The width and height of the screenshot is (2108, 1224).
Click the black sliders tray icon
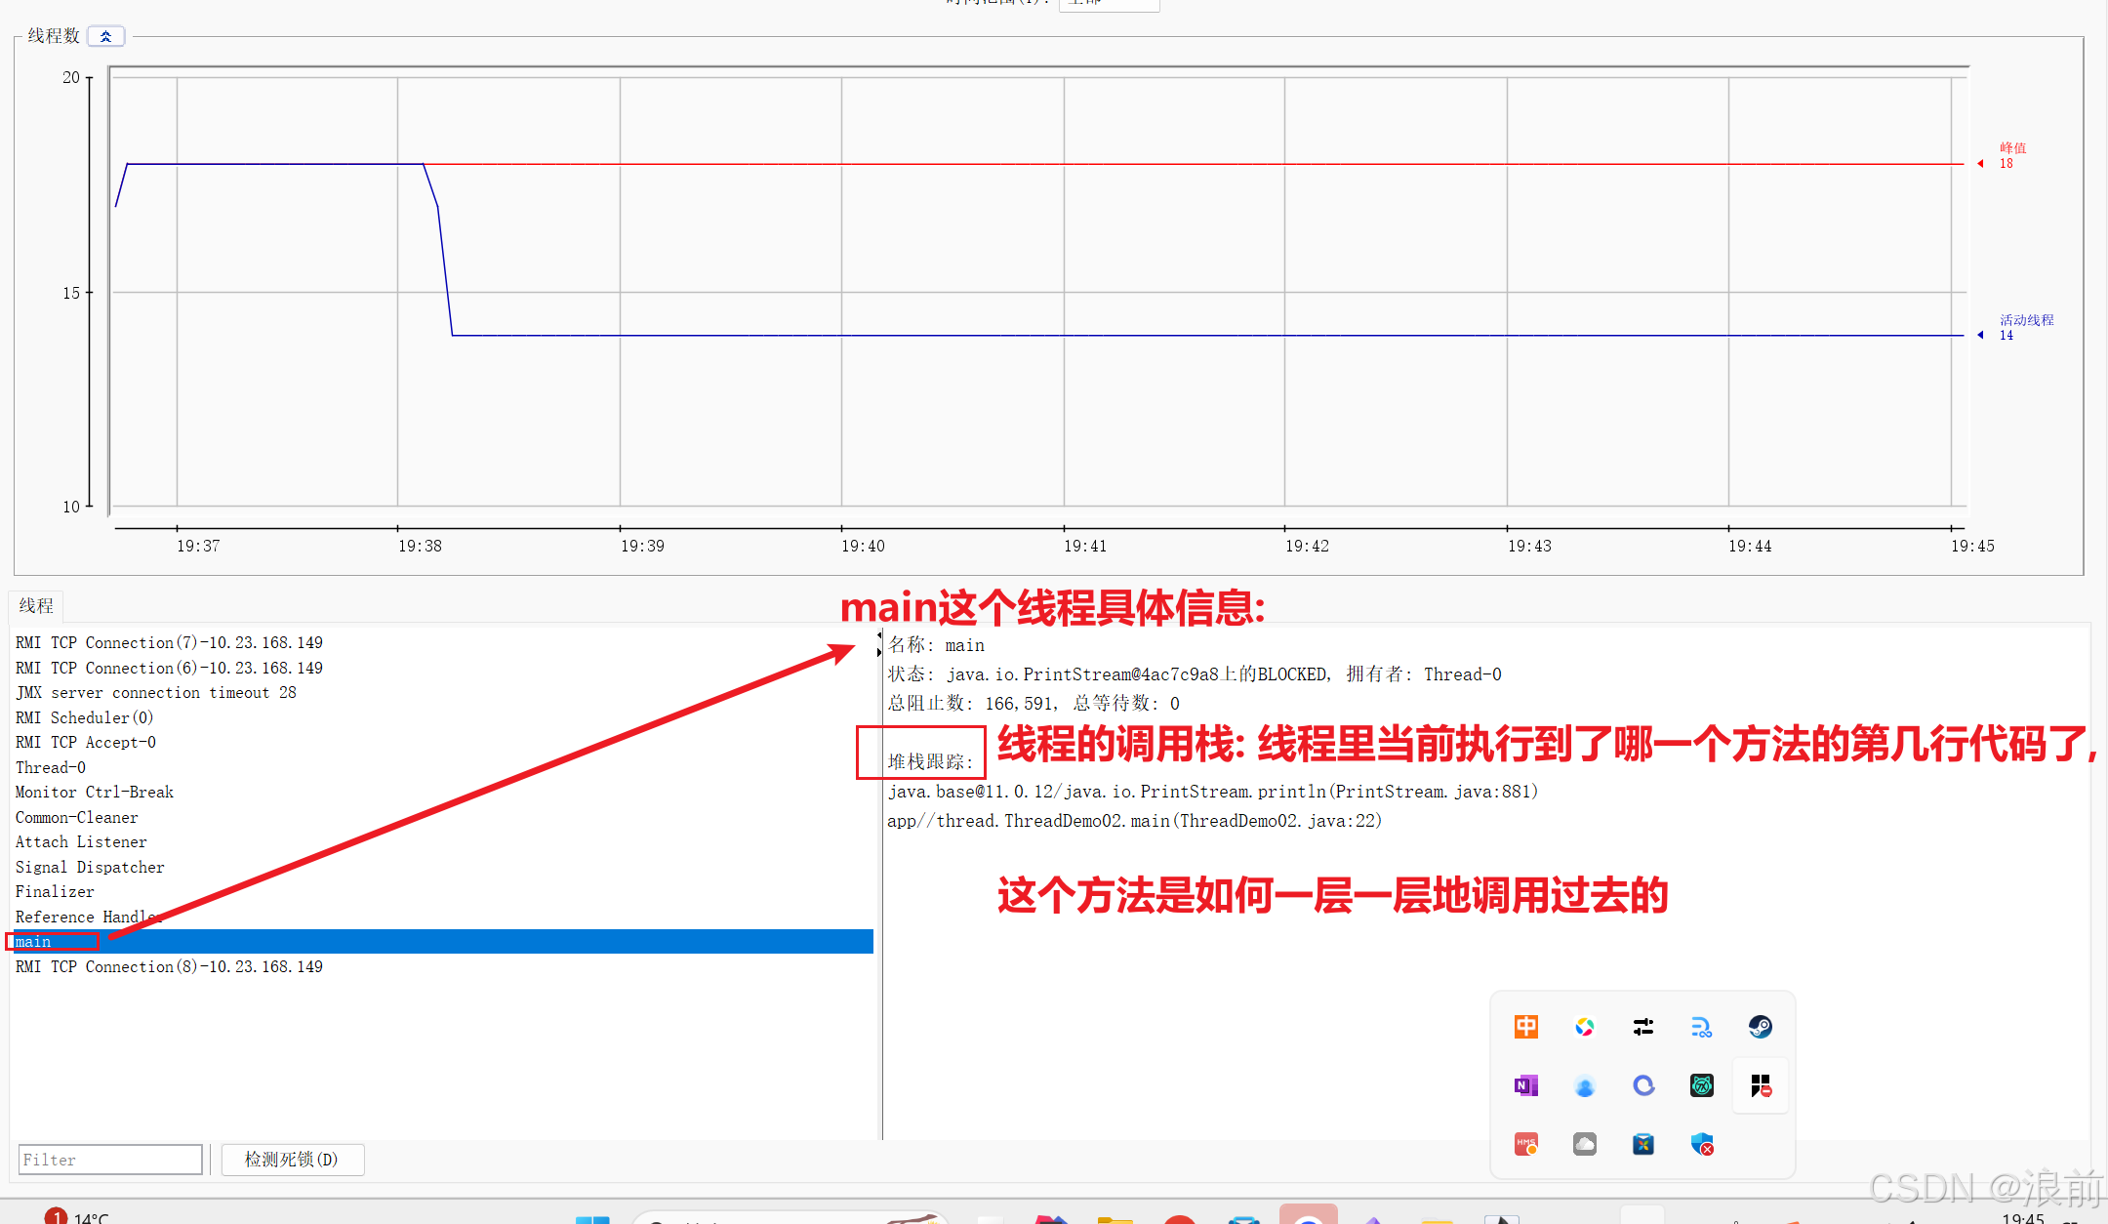[1642, 1027]
